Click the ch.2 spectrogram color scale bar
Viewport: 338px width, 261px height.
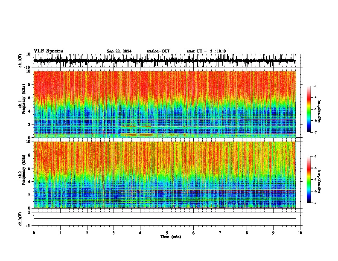[309, 180]
